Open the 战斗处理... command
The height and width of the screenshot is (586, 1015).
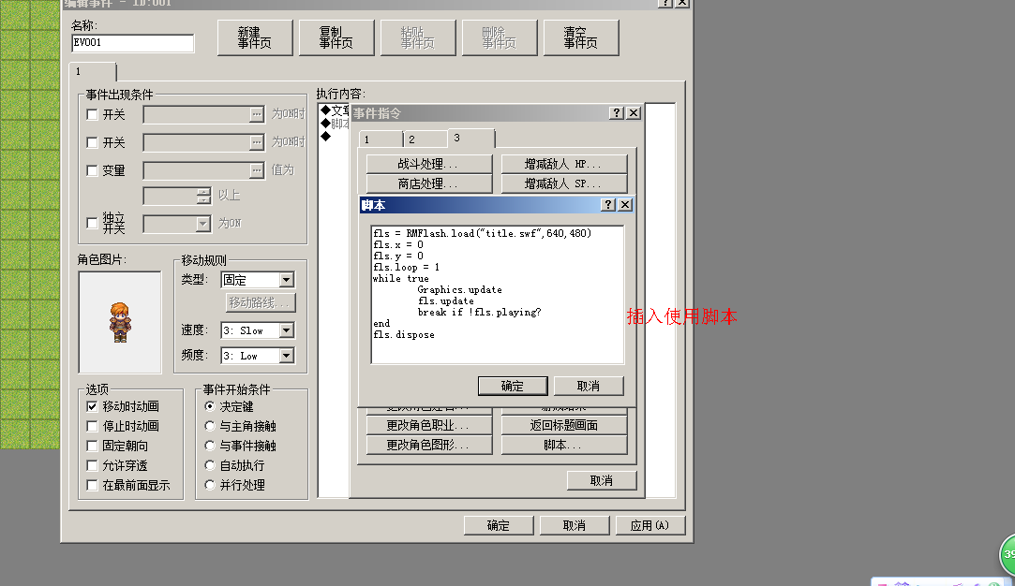tap(429, 165)
